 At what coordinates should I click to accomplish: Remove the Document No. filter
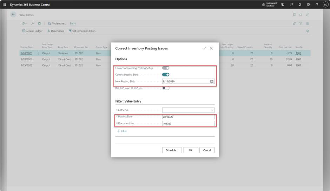[117, 123]
